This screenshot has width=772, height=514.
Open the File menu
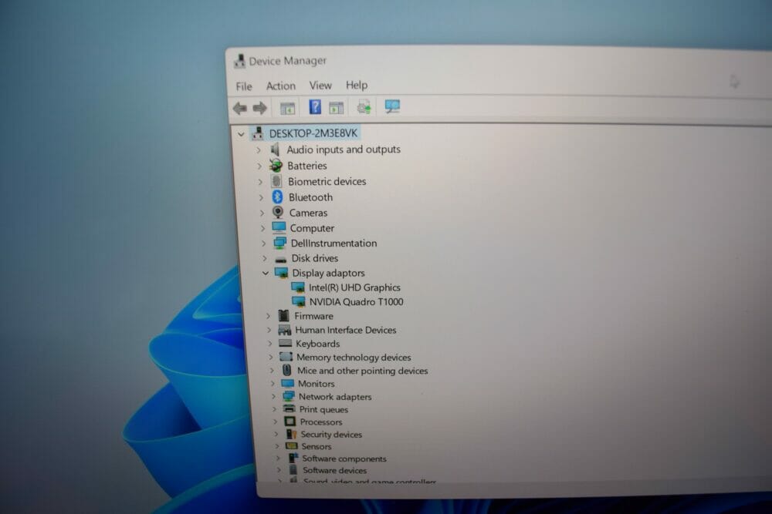[x=244, y=86]
